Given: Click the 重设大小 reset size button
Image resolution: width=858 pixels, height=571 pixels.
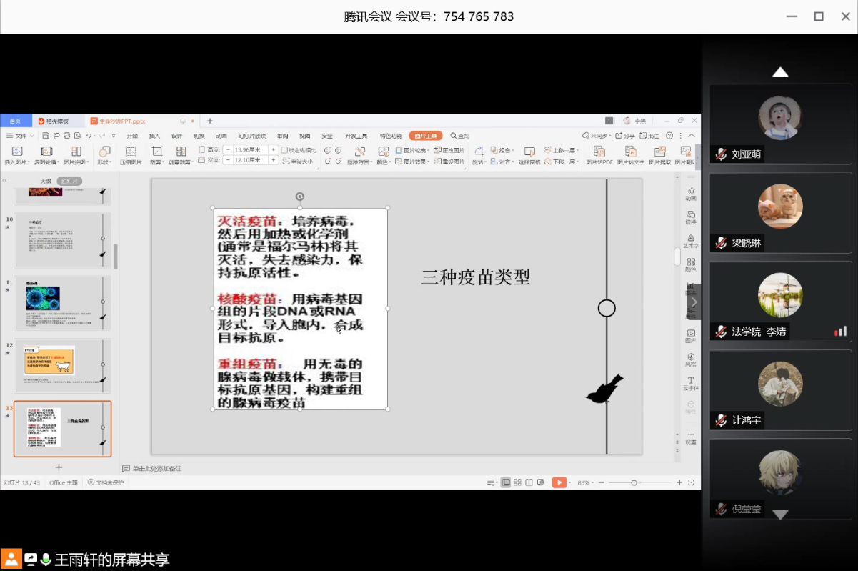Looking at the screenshot, I should [x=297, y=162].
